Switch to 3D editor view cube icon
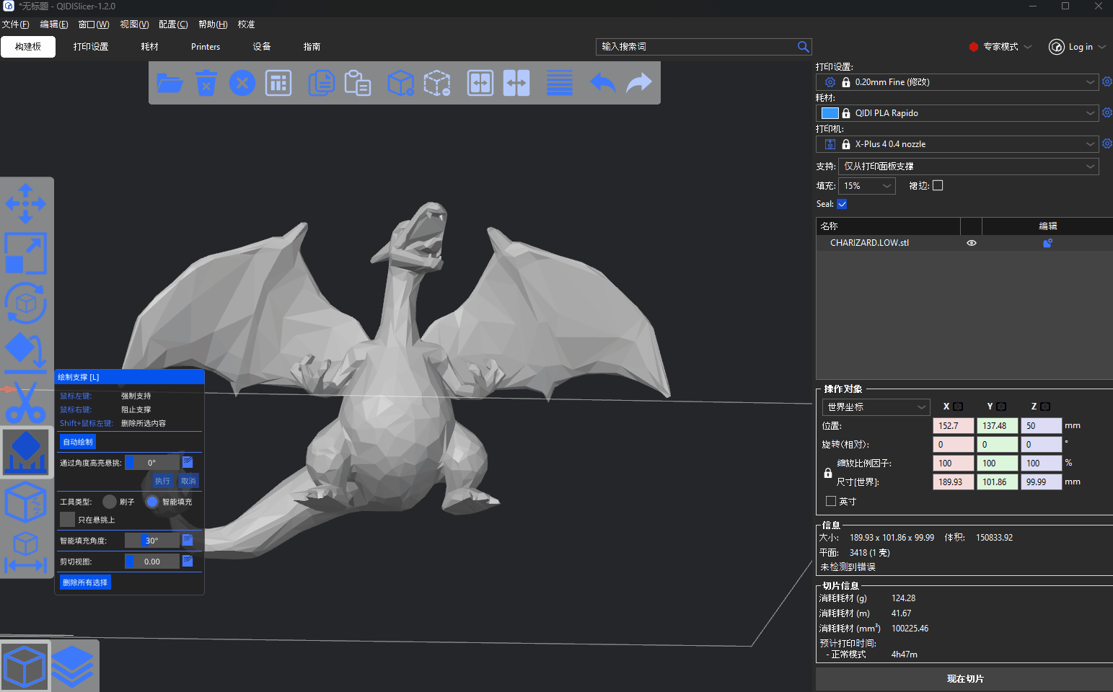Viewport: 1113px width, 692px height. (x=25, y=666)
